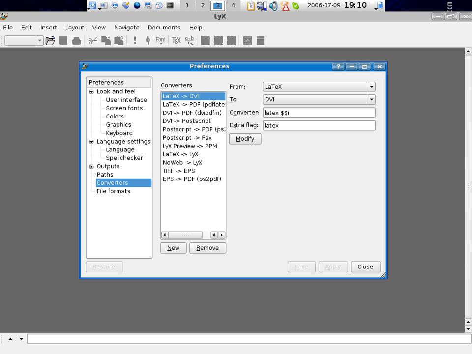Click the Modify button

[245, 139]
